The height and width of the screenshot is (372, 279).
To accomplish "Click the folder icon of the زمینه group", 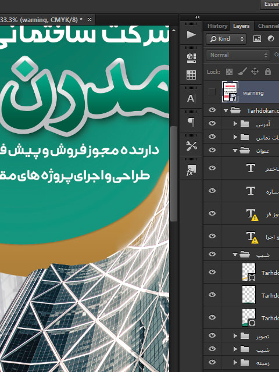I will tap(245, 363).
